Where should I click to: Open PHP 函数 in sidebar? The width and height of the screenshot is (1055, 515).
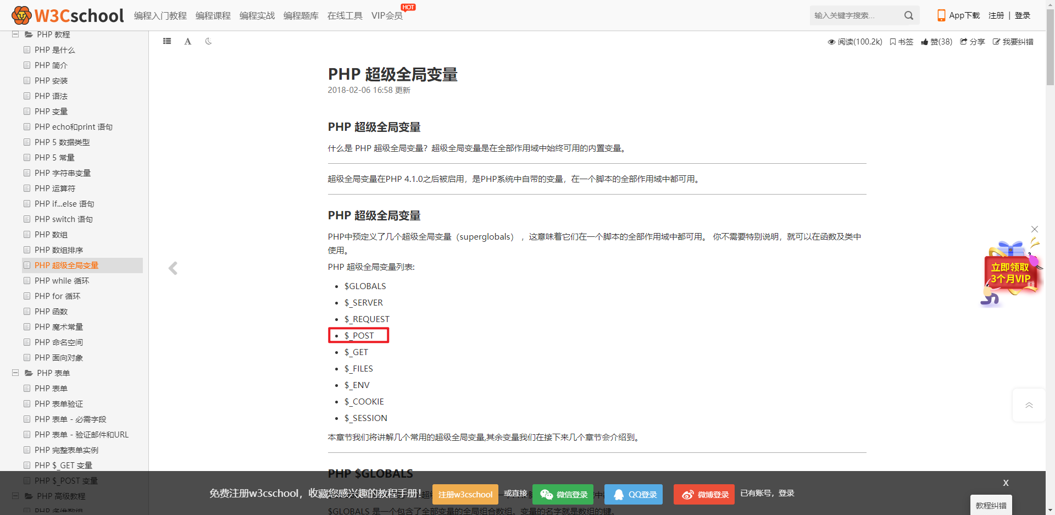point(51,312)
